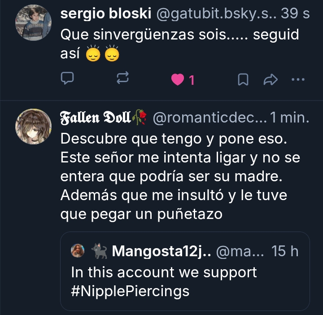This screenshot has height=315, width=323.
Task: Click the sergio bloski display name
Action: tap(106, 13)
